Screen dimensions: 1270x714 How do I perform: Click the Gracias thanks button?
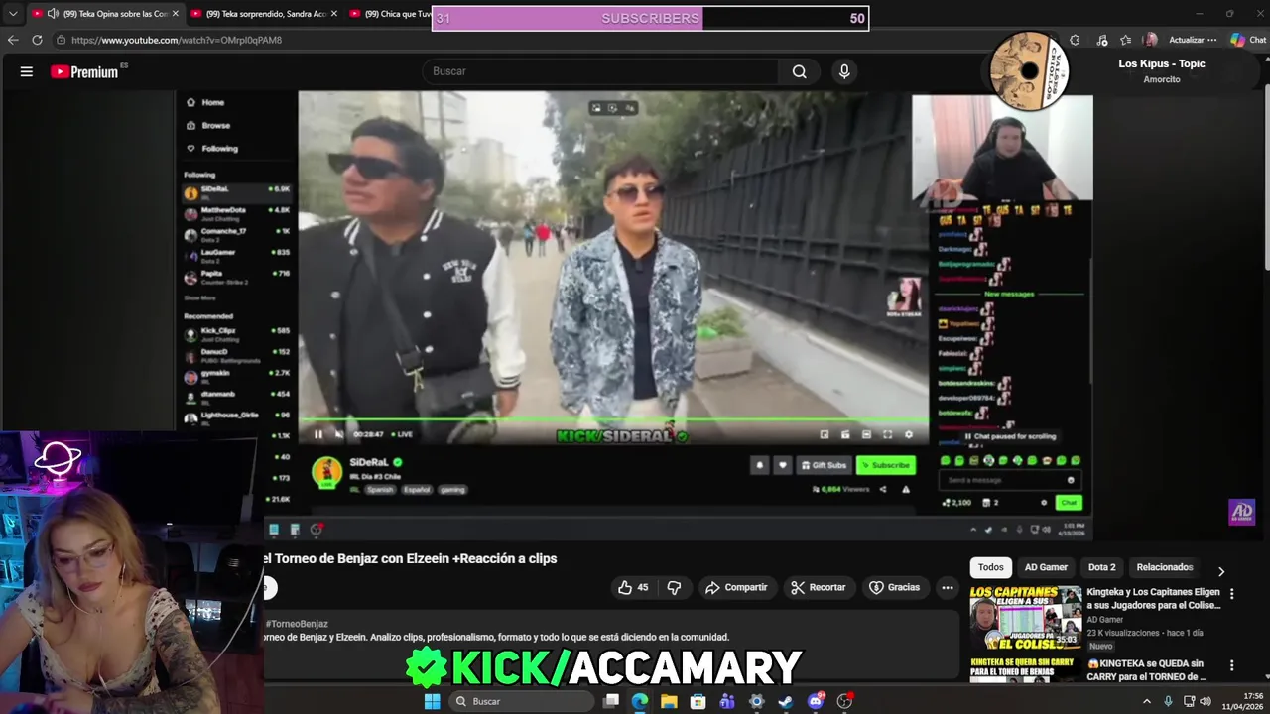coord(895,587)
